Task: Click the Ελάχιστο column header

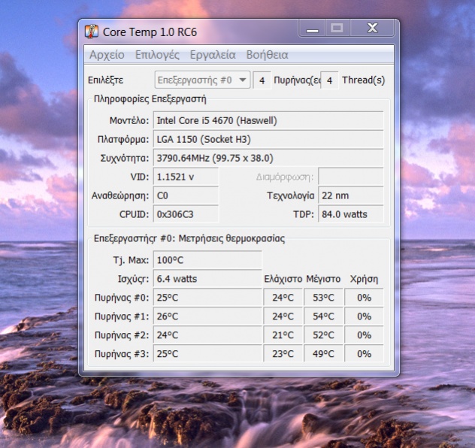Action: click(x=283, y=279)
